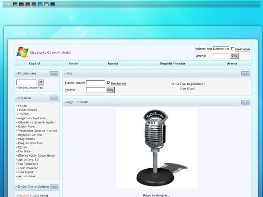Open the Program Download link

click(x=30, y=143)
